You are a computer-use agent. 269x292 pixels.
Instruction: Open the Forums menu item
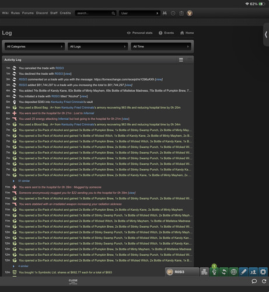[28, 13]
